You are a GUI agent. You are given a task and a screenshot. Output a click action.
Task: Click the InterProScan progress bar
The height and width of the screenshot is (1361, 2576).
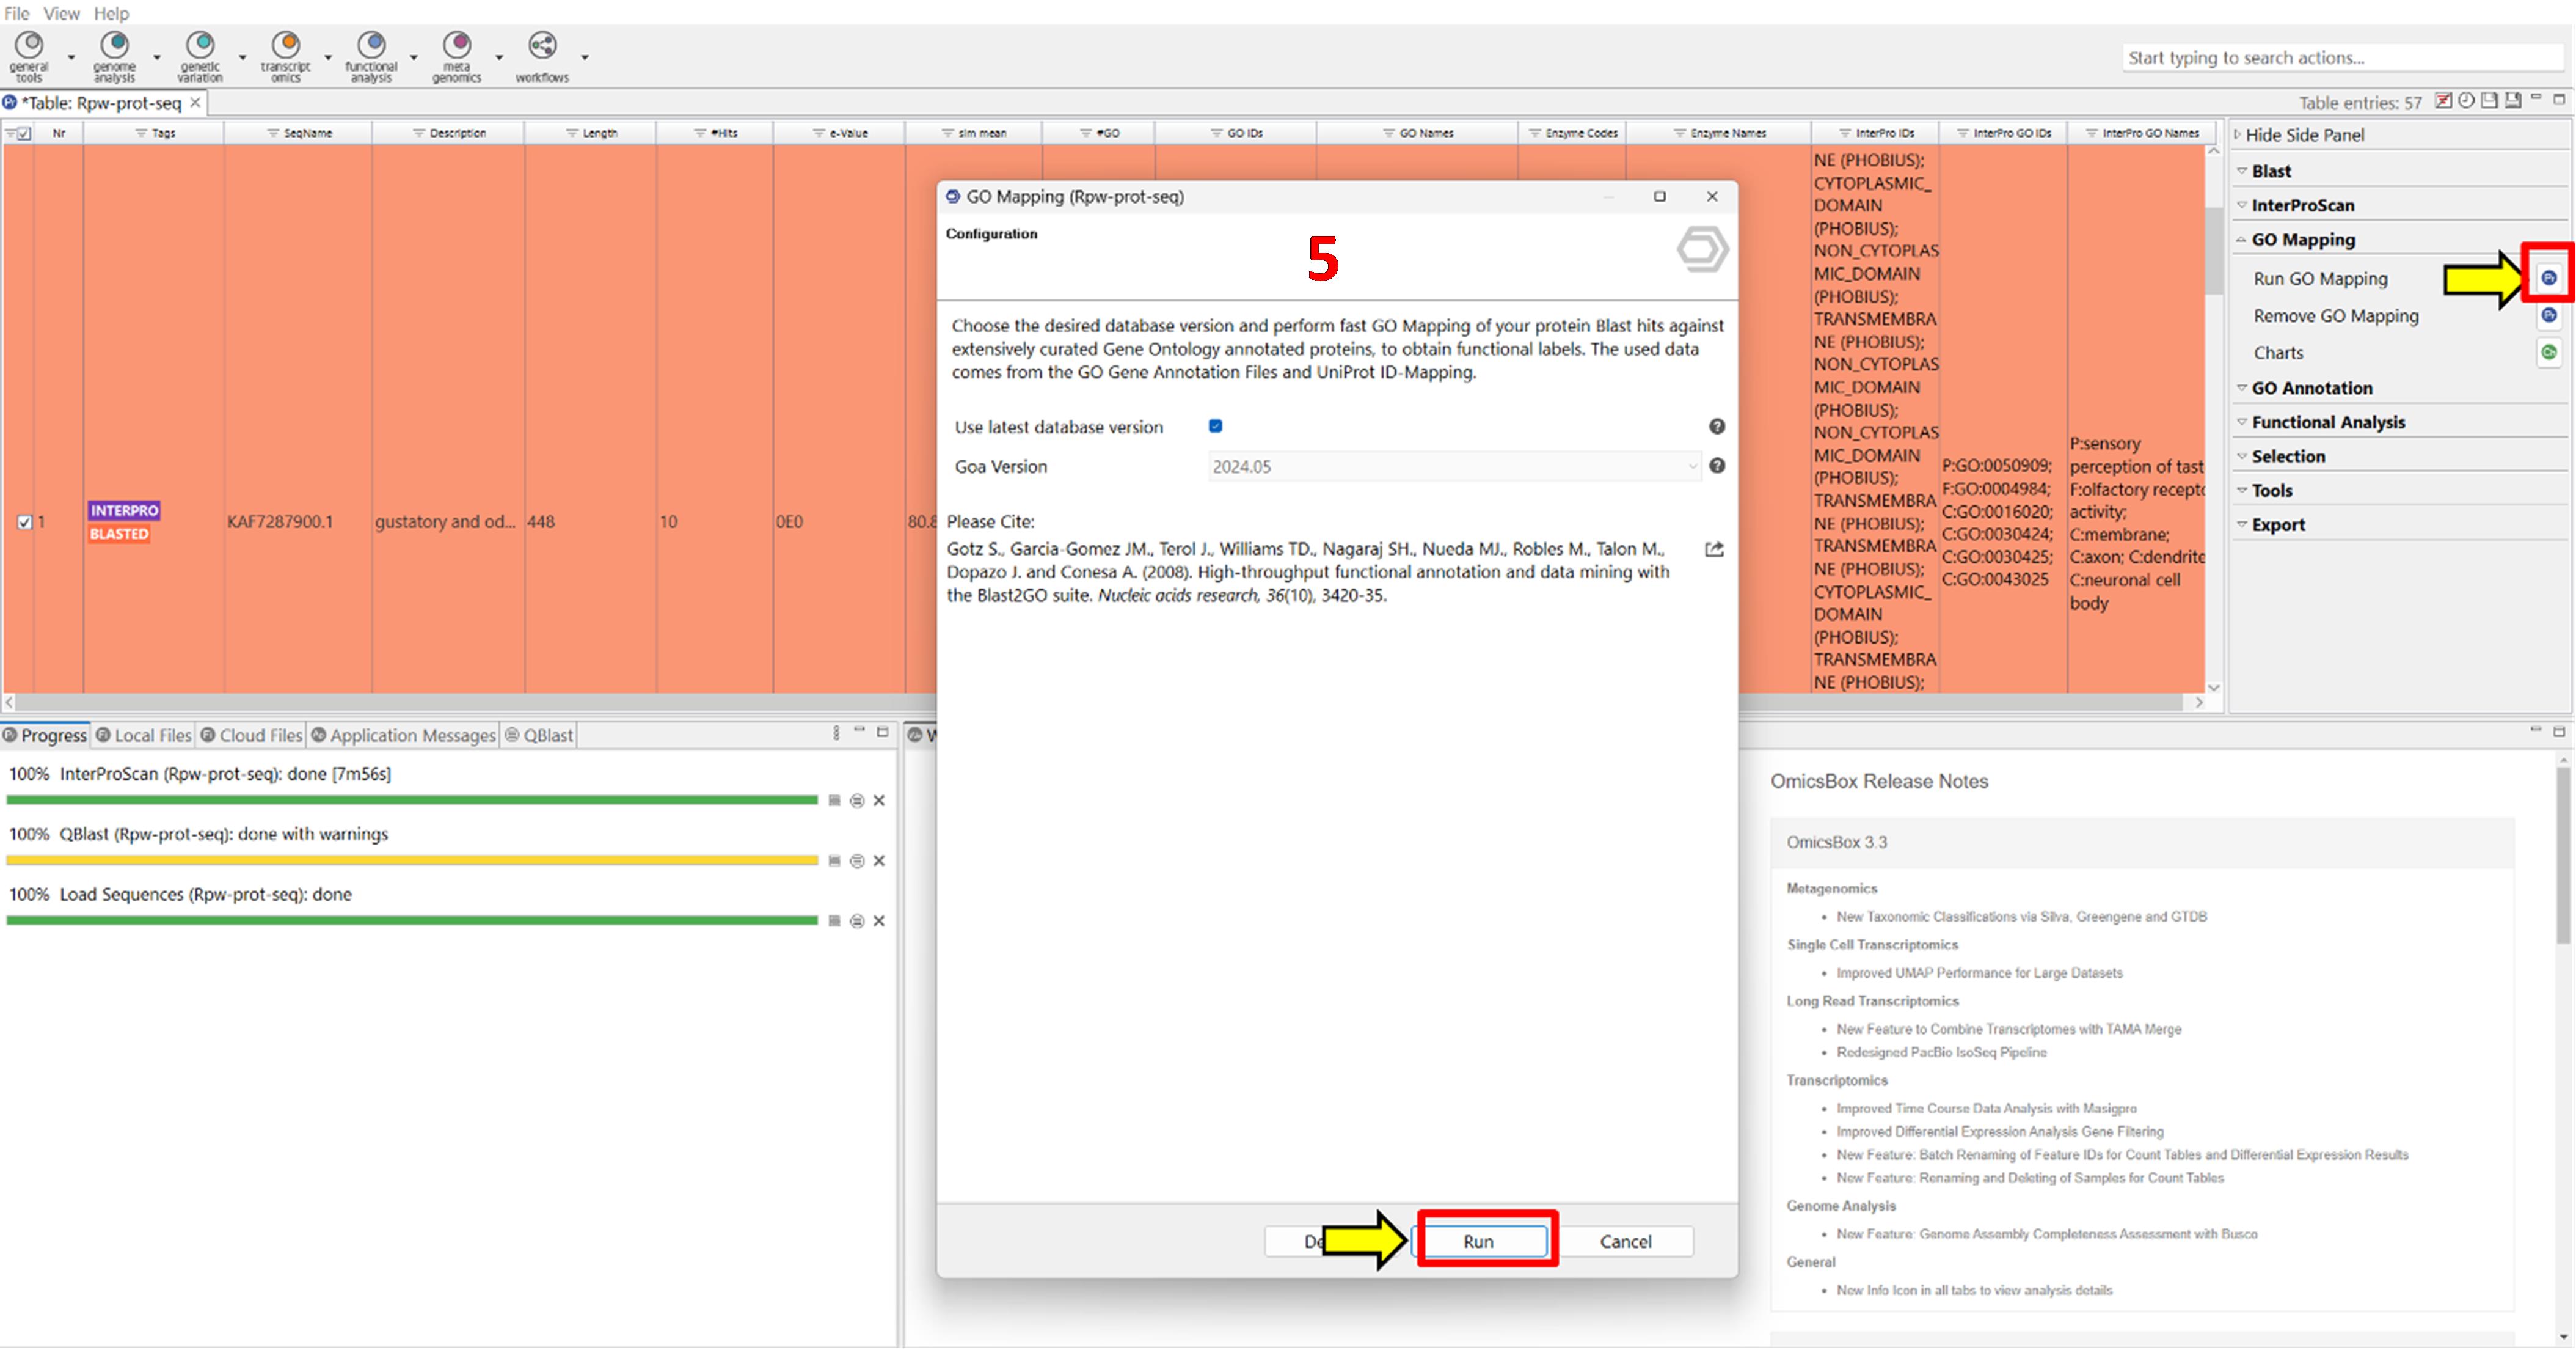tap(412, 801)
